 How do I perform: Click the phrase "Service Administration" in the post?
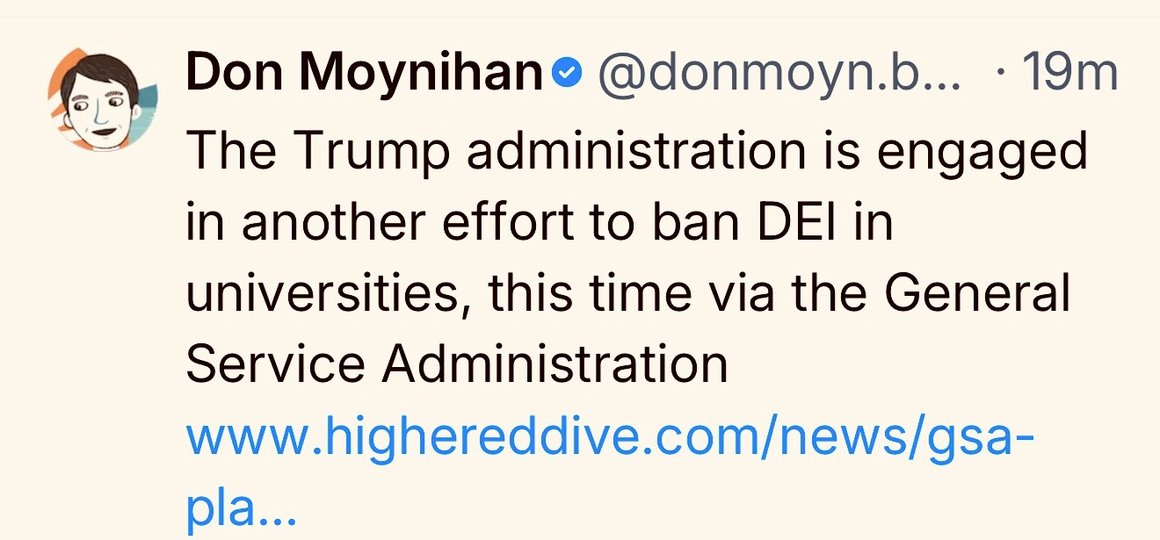click(x=457, y=364)
